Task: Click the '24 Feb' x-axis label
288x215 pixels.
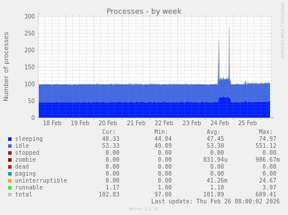Action: [x=220, y=123]
